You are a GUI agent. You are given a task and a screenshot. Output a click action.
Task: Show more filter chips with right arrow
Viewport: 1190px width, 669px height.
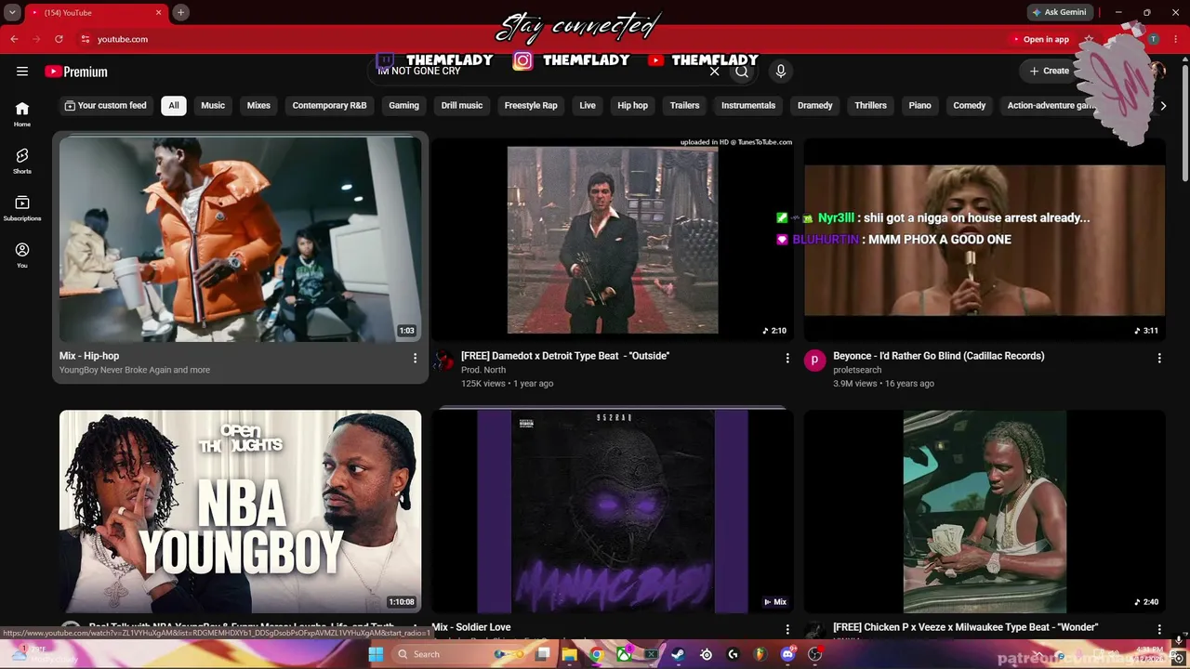click(x=1163, y=106)
